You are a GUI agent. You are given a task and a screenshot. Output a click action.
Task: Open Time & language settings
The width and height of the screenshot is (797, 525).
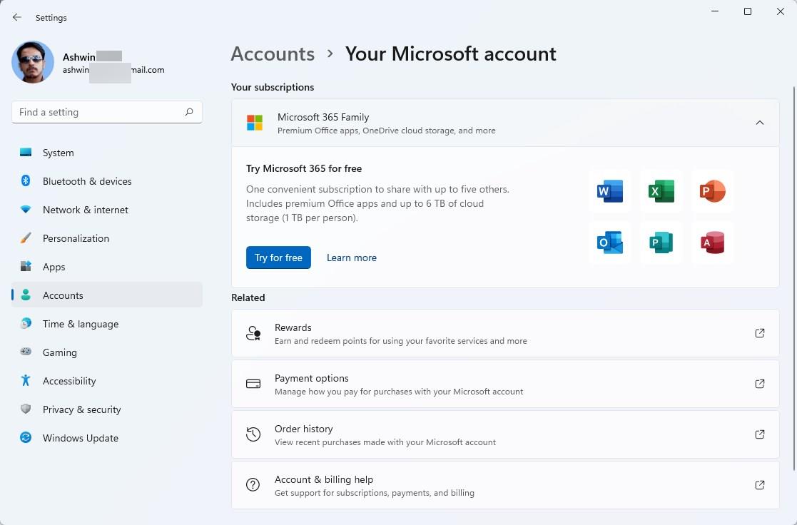pyautogui.click(x=81, y=323)
